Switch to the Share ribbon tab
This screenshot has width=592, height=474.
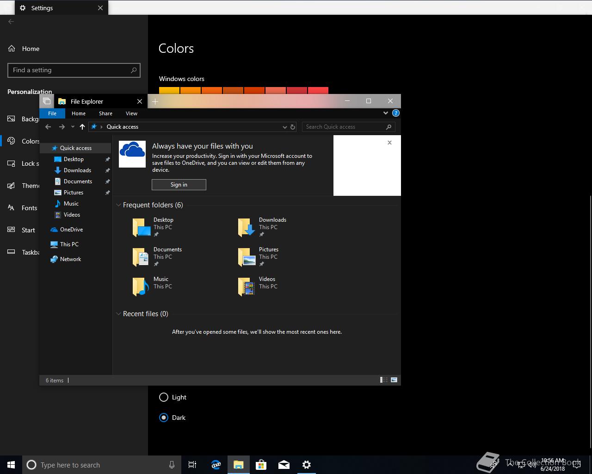[x=105, y=113]
